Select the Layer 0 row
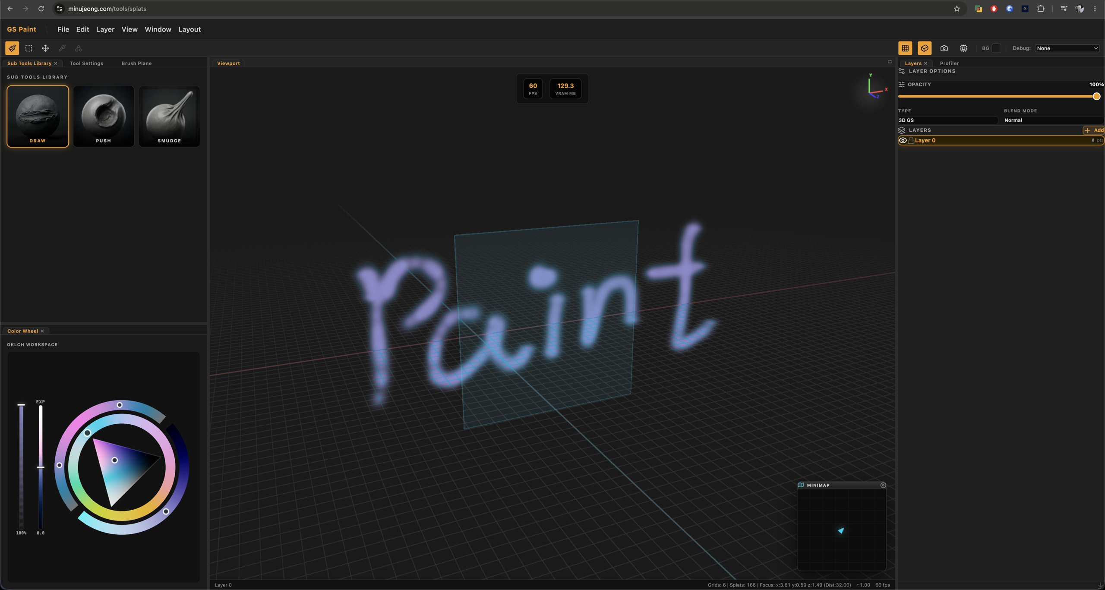The width and height of the screenshot is (1105, 590). pyautogui.click(x=1001, y=141)
